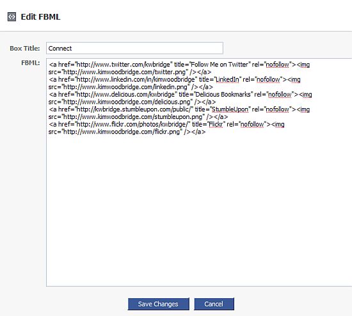Click the Edit FBML application icon

click(x=12, y=17)
